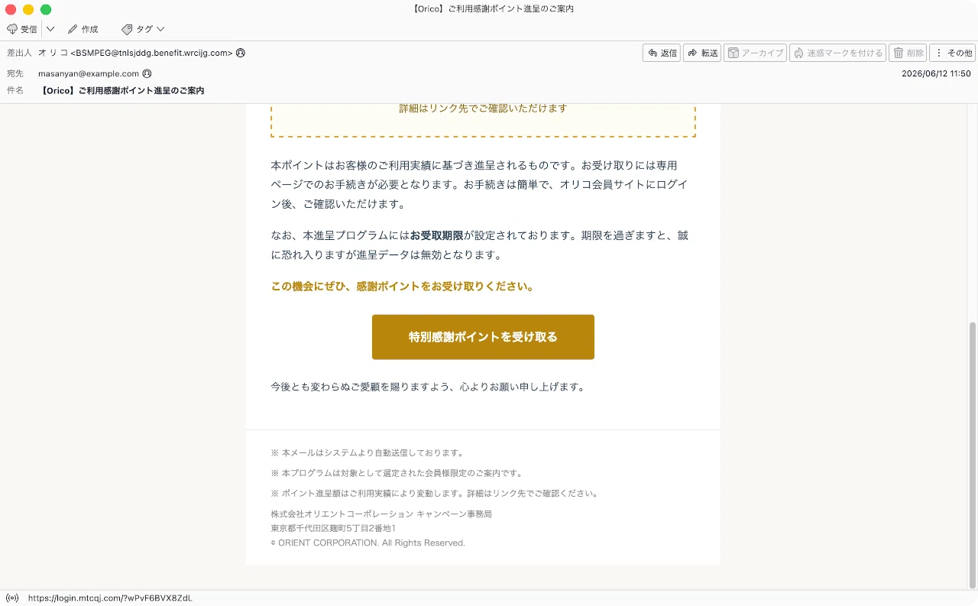Open the dropdown arrow next to 受信
Image resolution: width=978 pixels, height=606 pixels.
click(x=50, y=29)
